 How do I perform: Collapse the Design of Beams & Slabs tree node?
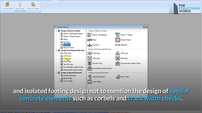click(56, 31)
